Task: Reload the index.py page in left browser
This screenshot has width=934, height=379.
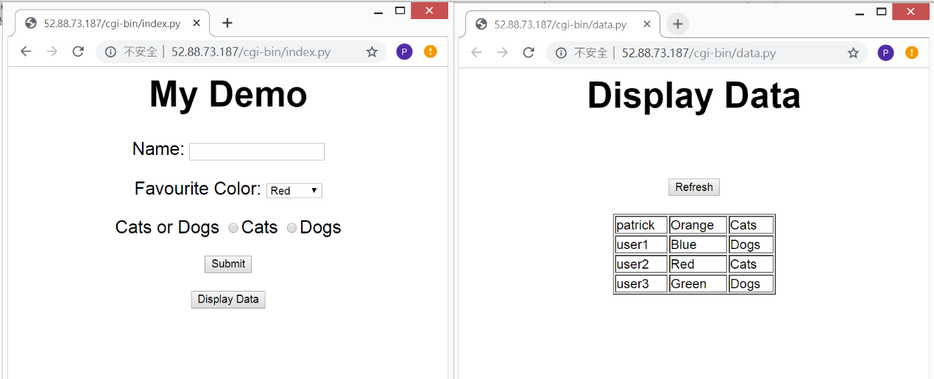Action: pos(77,51)
